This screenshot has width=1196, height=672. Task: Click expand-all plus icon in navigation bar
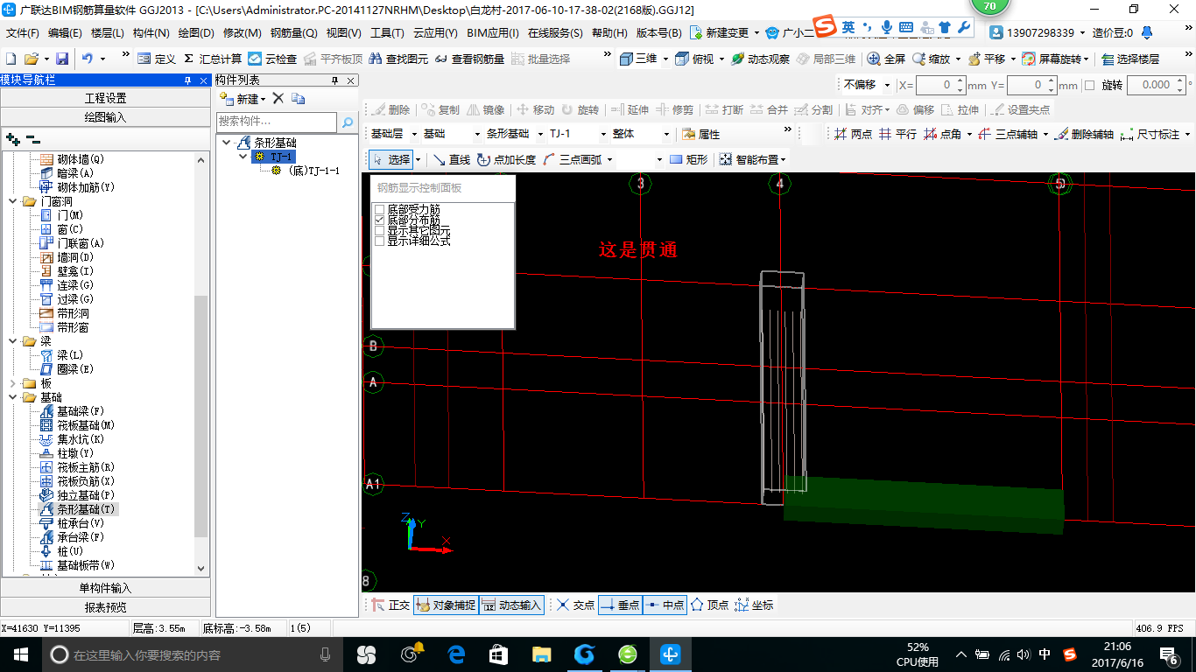(12, 138)
